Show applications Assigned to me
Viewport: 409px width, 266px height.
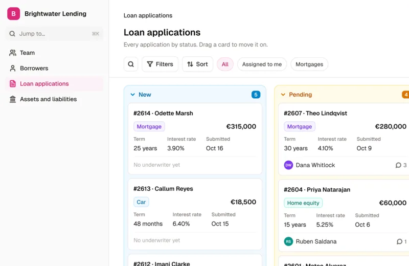262,64
